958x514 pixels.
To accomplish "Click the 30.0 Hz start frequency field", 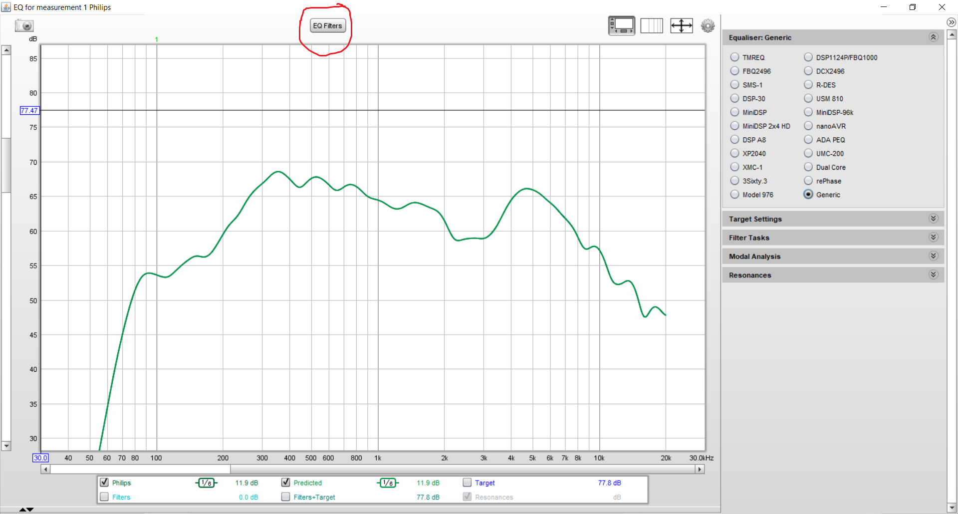I will click(40, 458).
